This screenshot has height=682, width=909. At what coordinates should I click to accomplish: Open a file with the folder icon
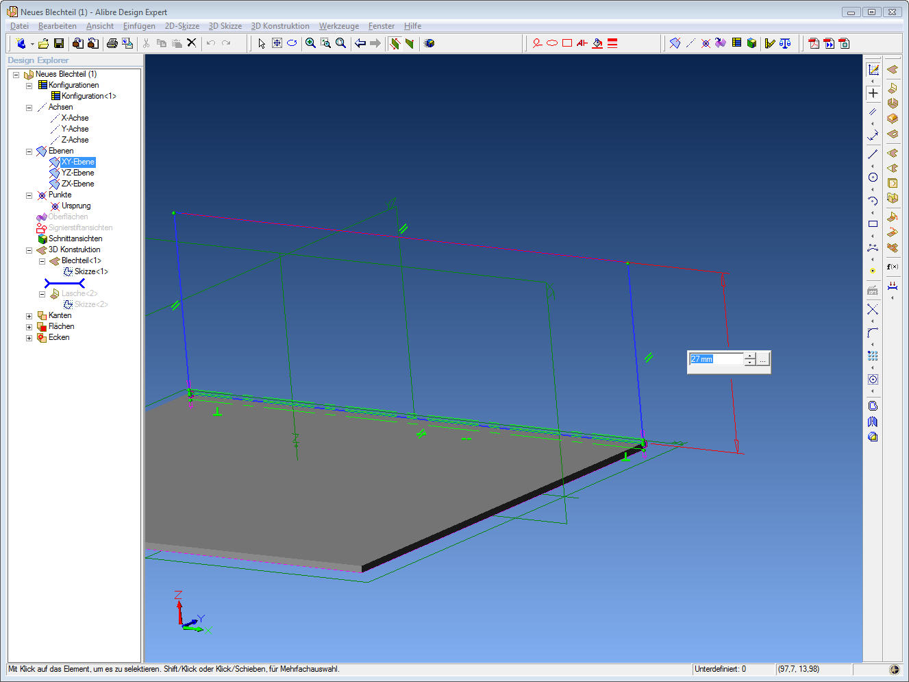point(43,43)
